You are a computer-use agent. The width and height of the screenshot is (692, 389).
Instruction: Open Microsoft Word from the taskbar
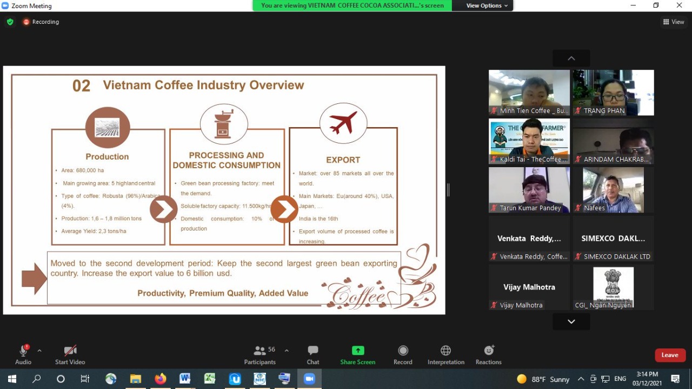[185, 379]
